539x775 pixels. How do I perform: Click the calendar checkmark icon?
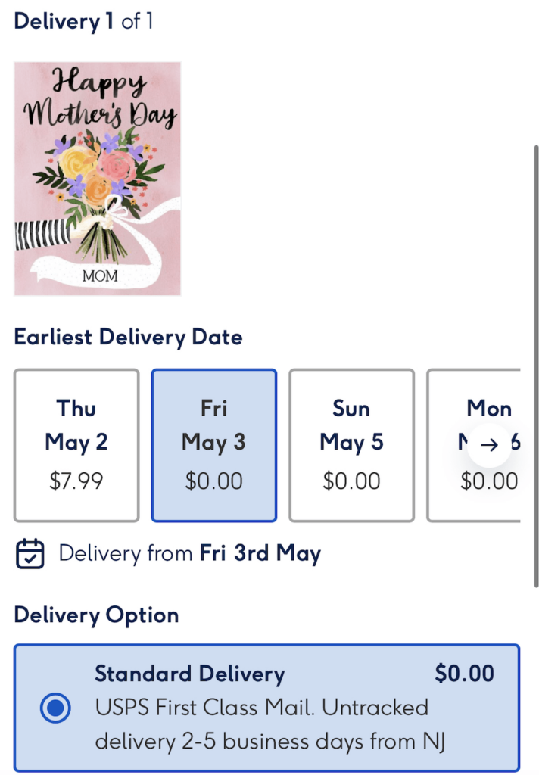click(x=30, y=553)
